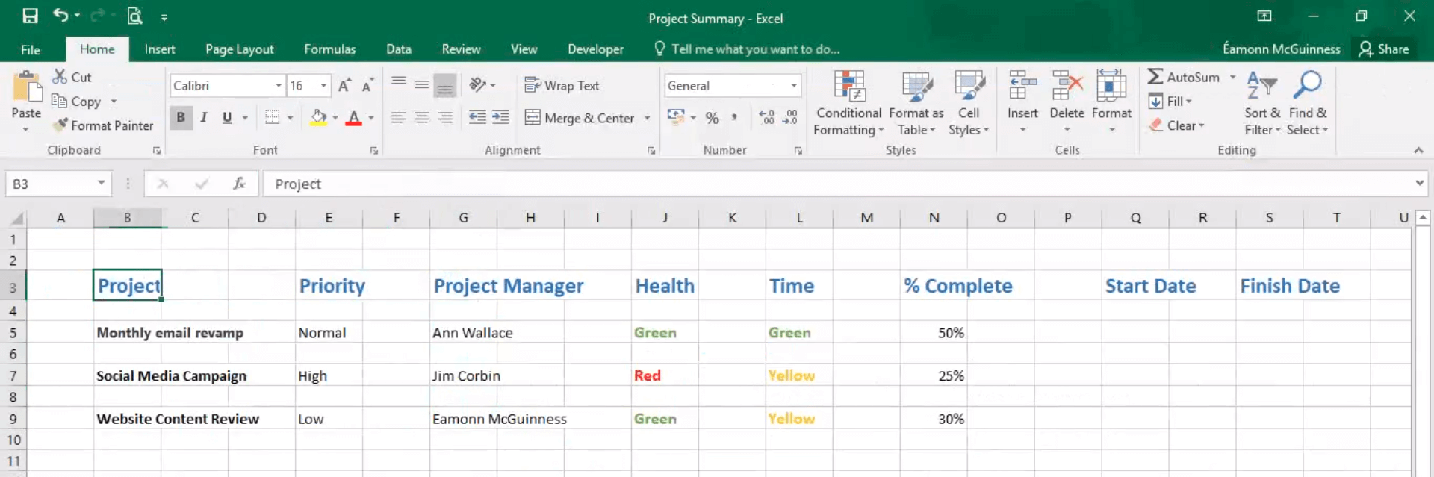The height and width of the screenshot is (477, 1434).
Task: Open Format as Table gallery
Action: click(x=916, y=103)
